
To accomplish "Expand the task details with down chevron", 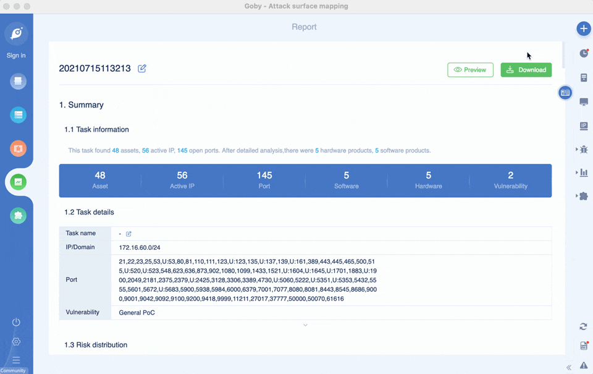I will click(305, 325).
